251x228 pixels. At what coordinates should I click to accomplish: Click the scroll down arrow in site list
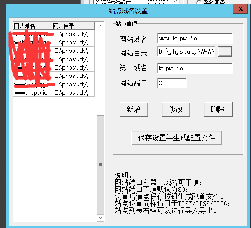[100, 218]
